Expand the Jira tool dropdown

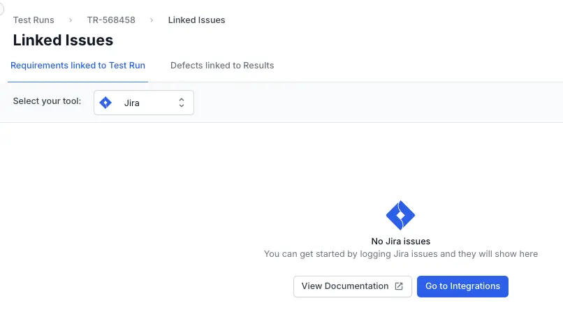tap(143, 103)
